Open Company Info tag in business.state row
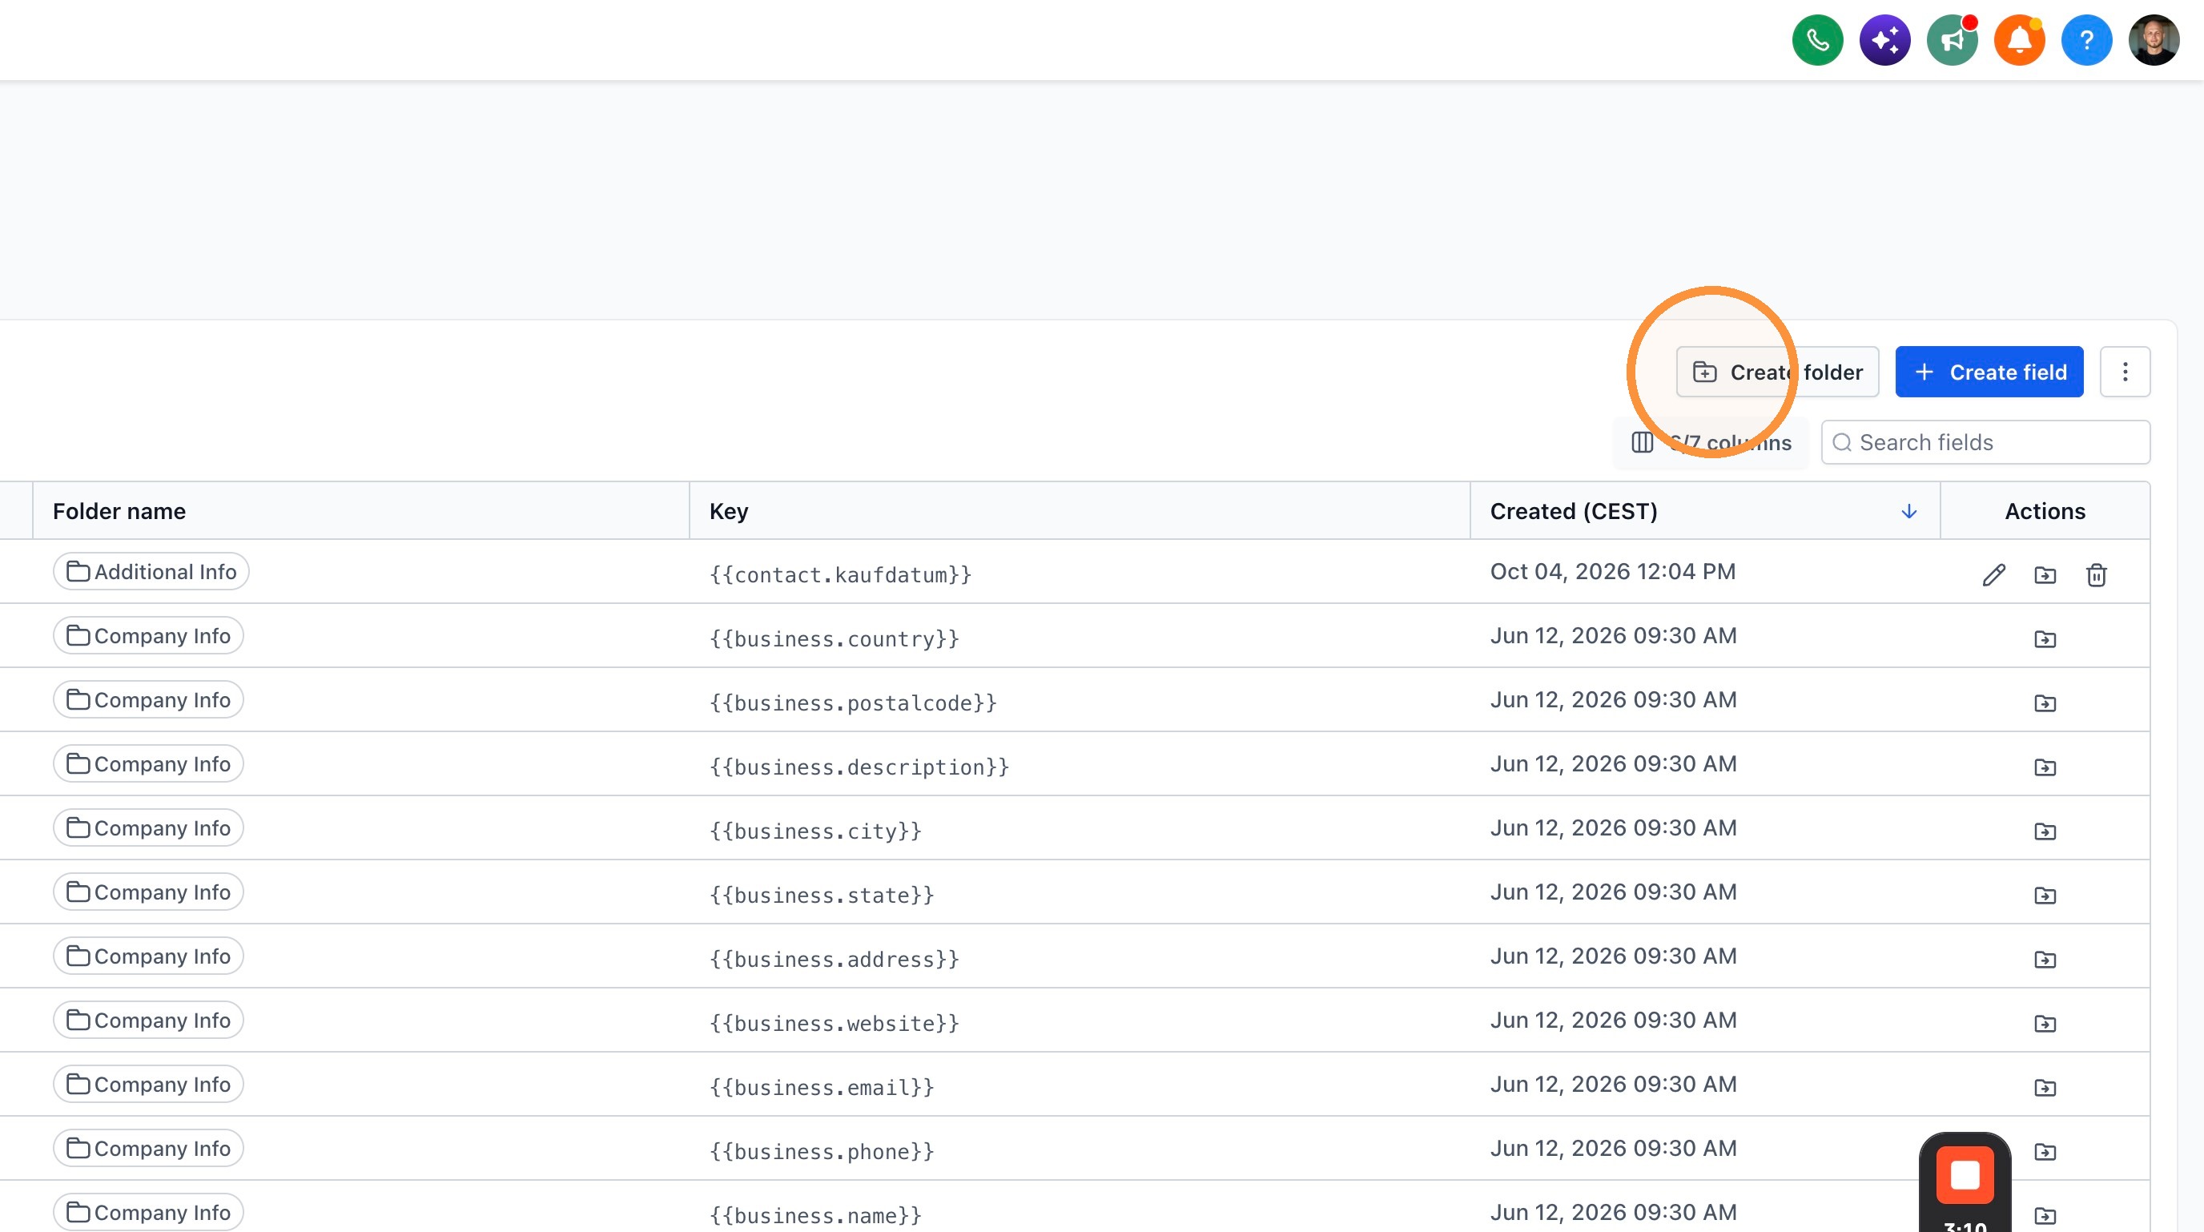 click(x=149, y=892)
